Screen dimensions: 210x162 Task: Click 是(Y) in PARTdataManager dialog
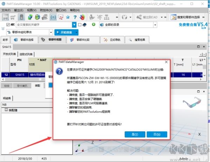point(135,134)
